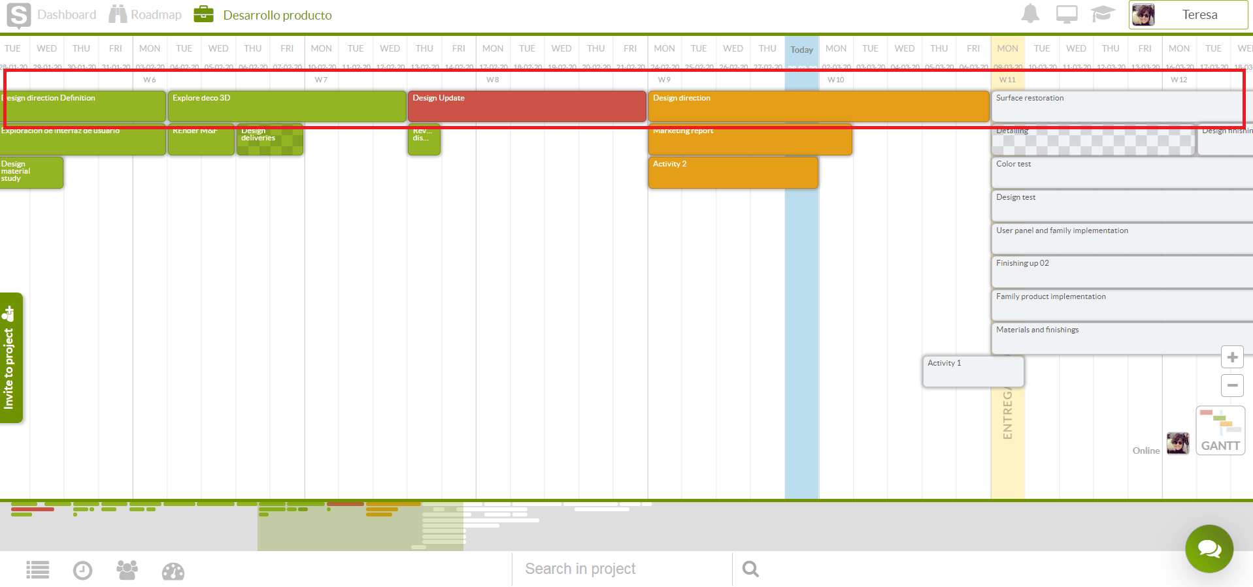Click the W9 week label
The image size is (1253, 587).
tap(664, 80)
